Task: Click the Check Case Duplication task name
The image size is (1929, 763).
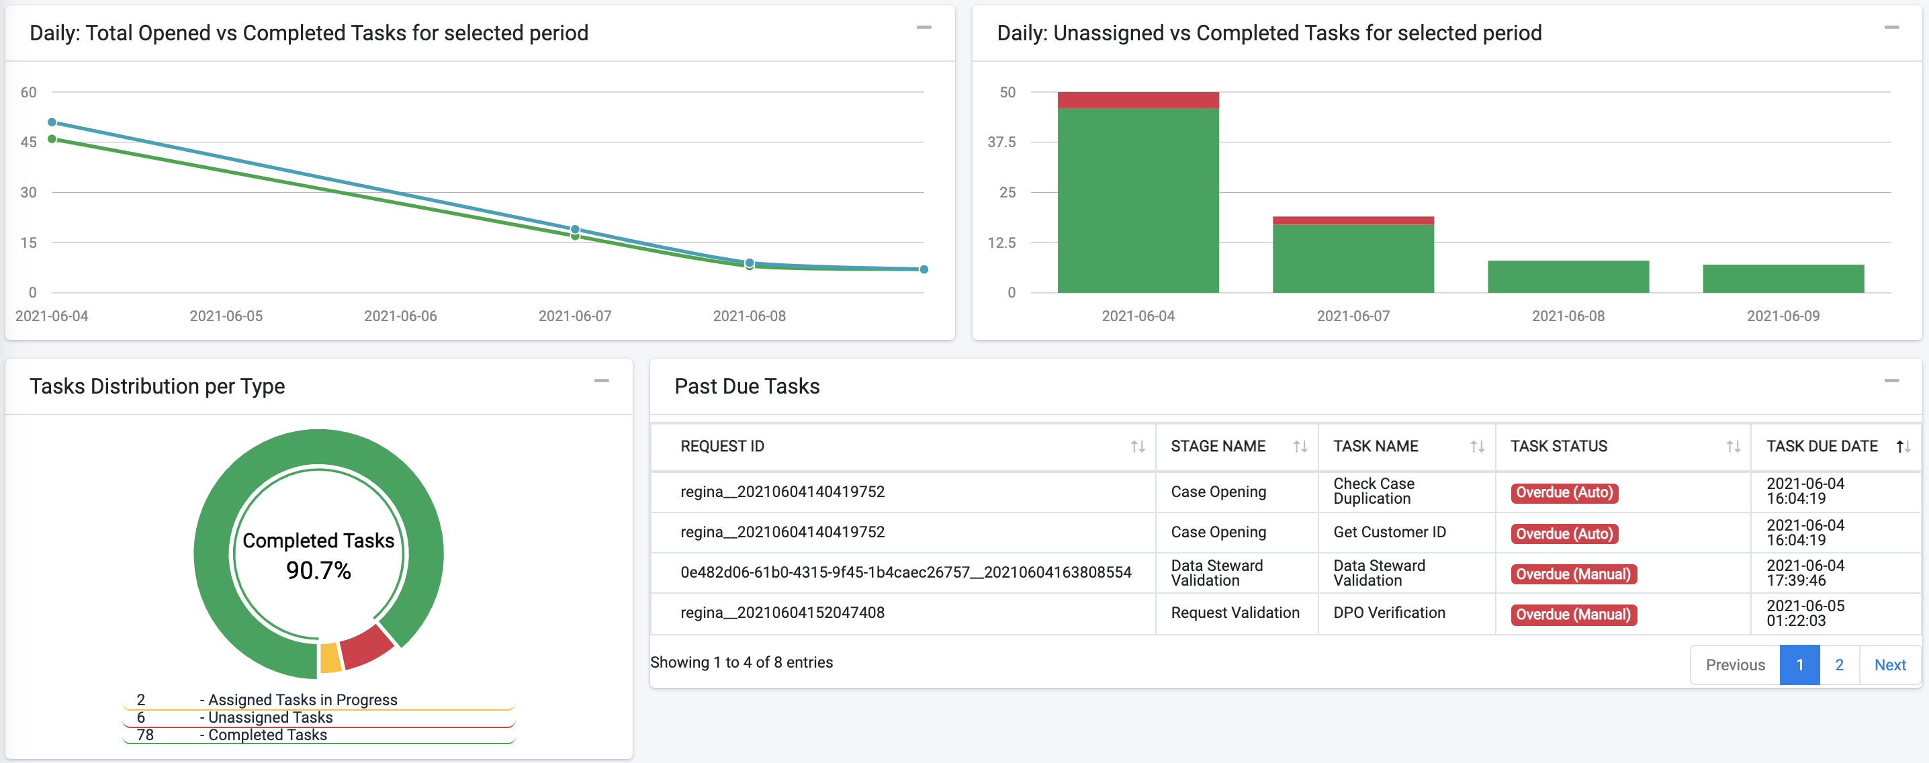Action: click(x=1374, y=491)
